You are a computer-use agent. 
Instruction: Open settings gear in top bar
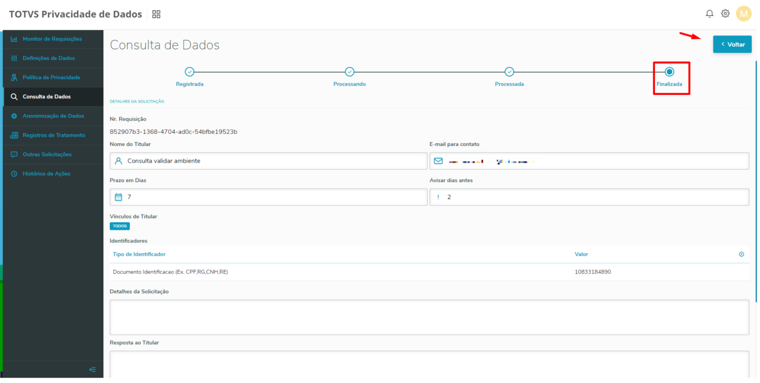726,14
